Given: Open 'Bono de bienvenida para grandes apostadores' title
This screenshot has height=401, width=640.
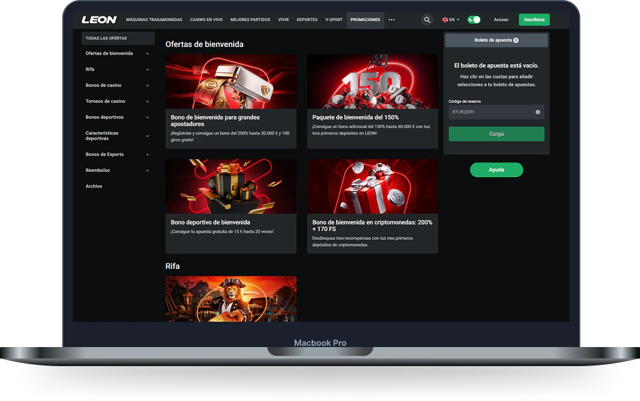Looking at the screenshot, I should pos(215,121).
